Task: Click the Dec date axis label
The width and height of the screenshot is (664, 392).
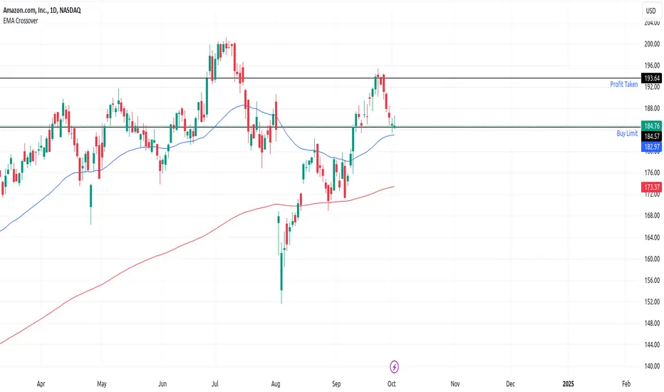Action: pyautogui.click(x=511, y=384)
